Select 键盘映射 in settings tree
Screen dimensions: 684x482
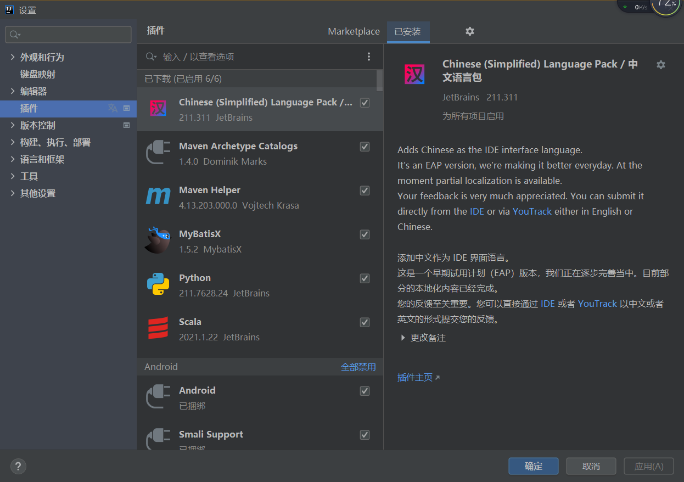[38, 74]
